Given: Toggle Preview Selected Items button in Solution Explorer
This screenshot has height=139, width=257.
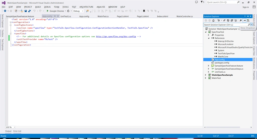Looking at the screenshot, I should [x=244, y=21].
